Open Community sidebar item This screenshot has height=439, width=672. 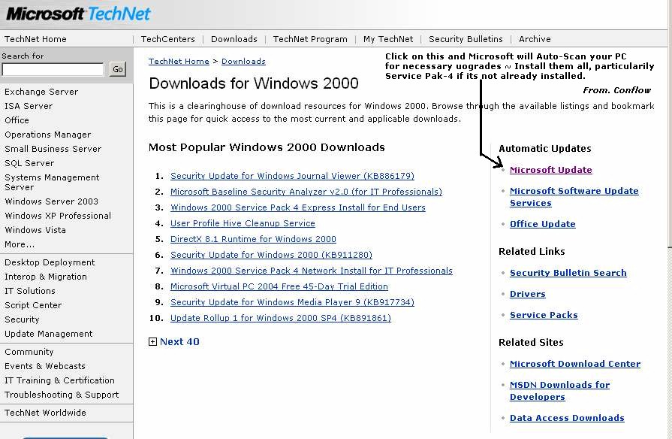[29, 352]
